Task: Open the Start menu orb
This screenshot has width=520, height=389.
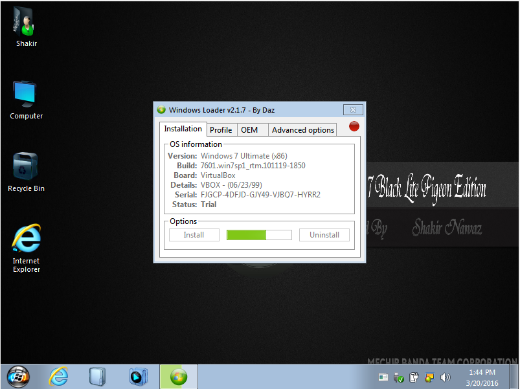Action: point(18,377)
